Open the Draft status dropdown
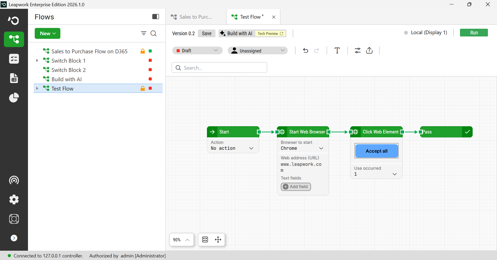497x260 pixels. (197, 50)
